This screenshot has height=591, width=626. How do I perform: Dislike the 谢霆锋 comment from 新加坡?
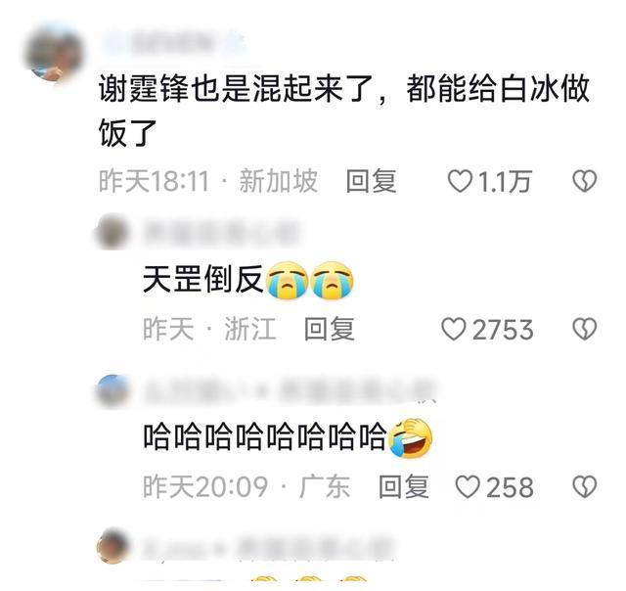click(x=585, y=181)
